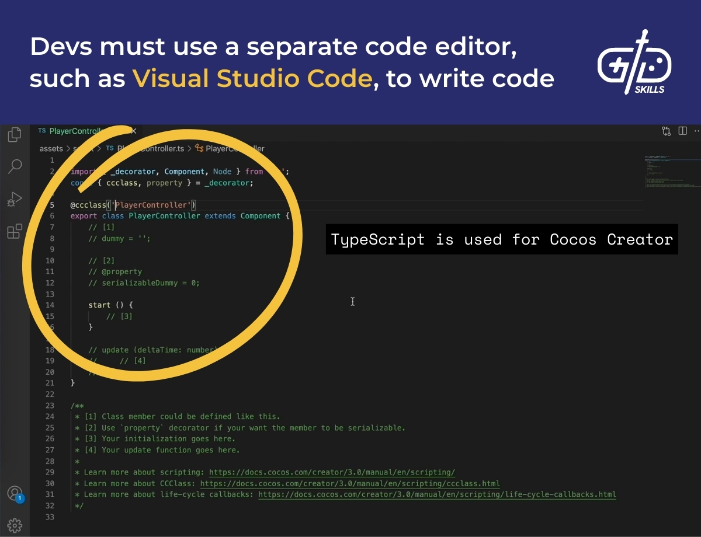Open the Manage settings gear menu
The image size is (701, 537).
15,524
